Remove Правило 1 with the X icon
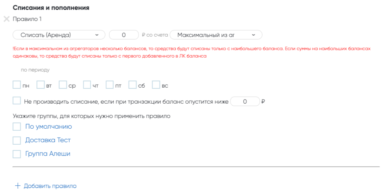This screenshot has height=192, width=385. point(6,19)
